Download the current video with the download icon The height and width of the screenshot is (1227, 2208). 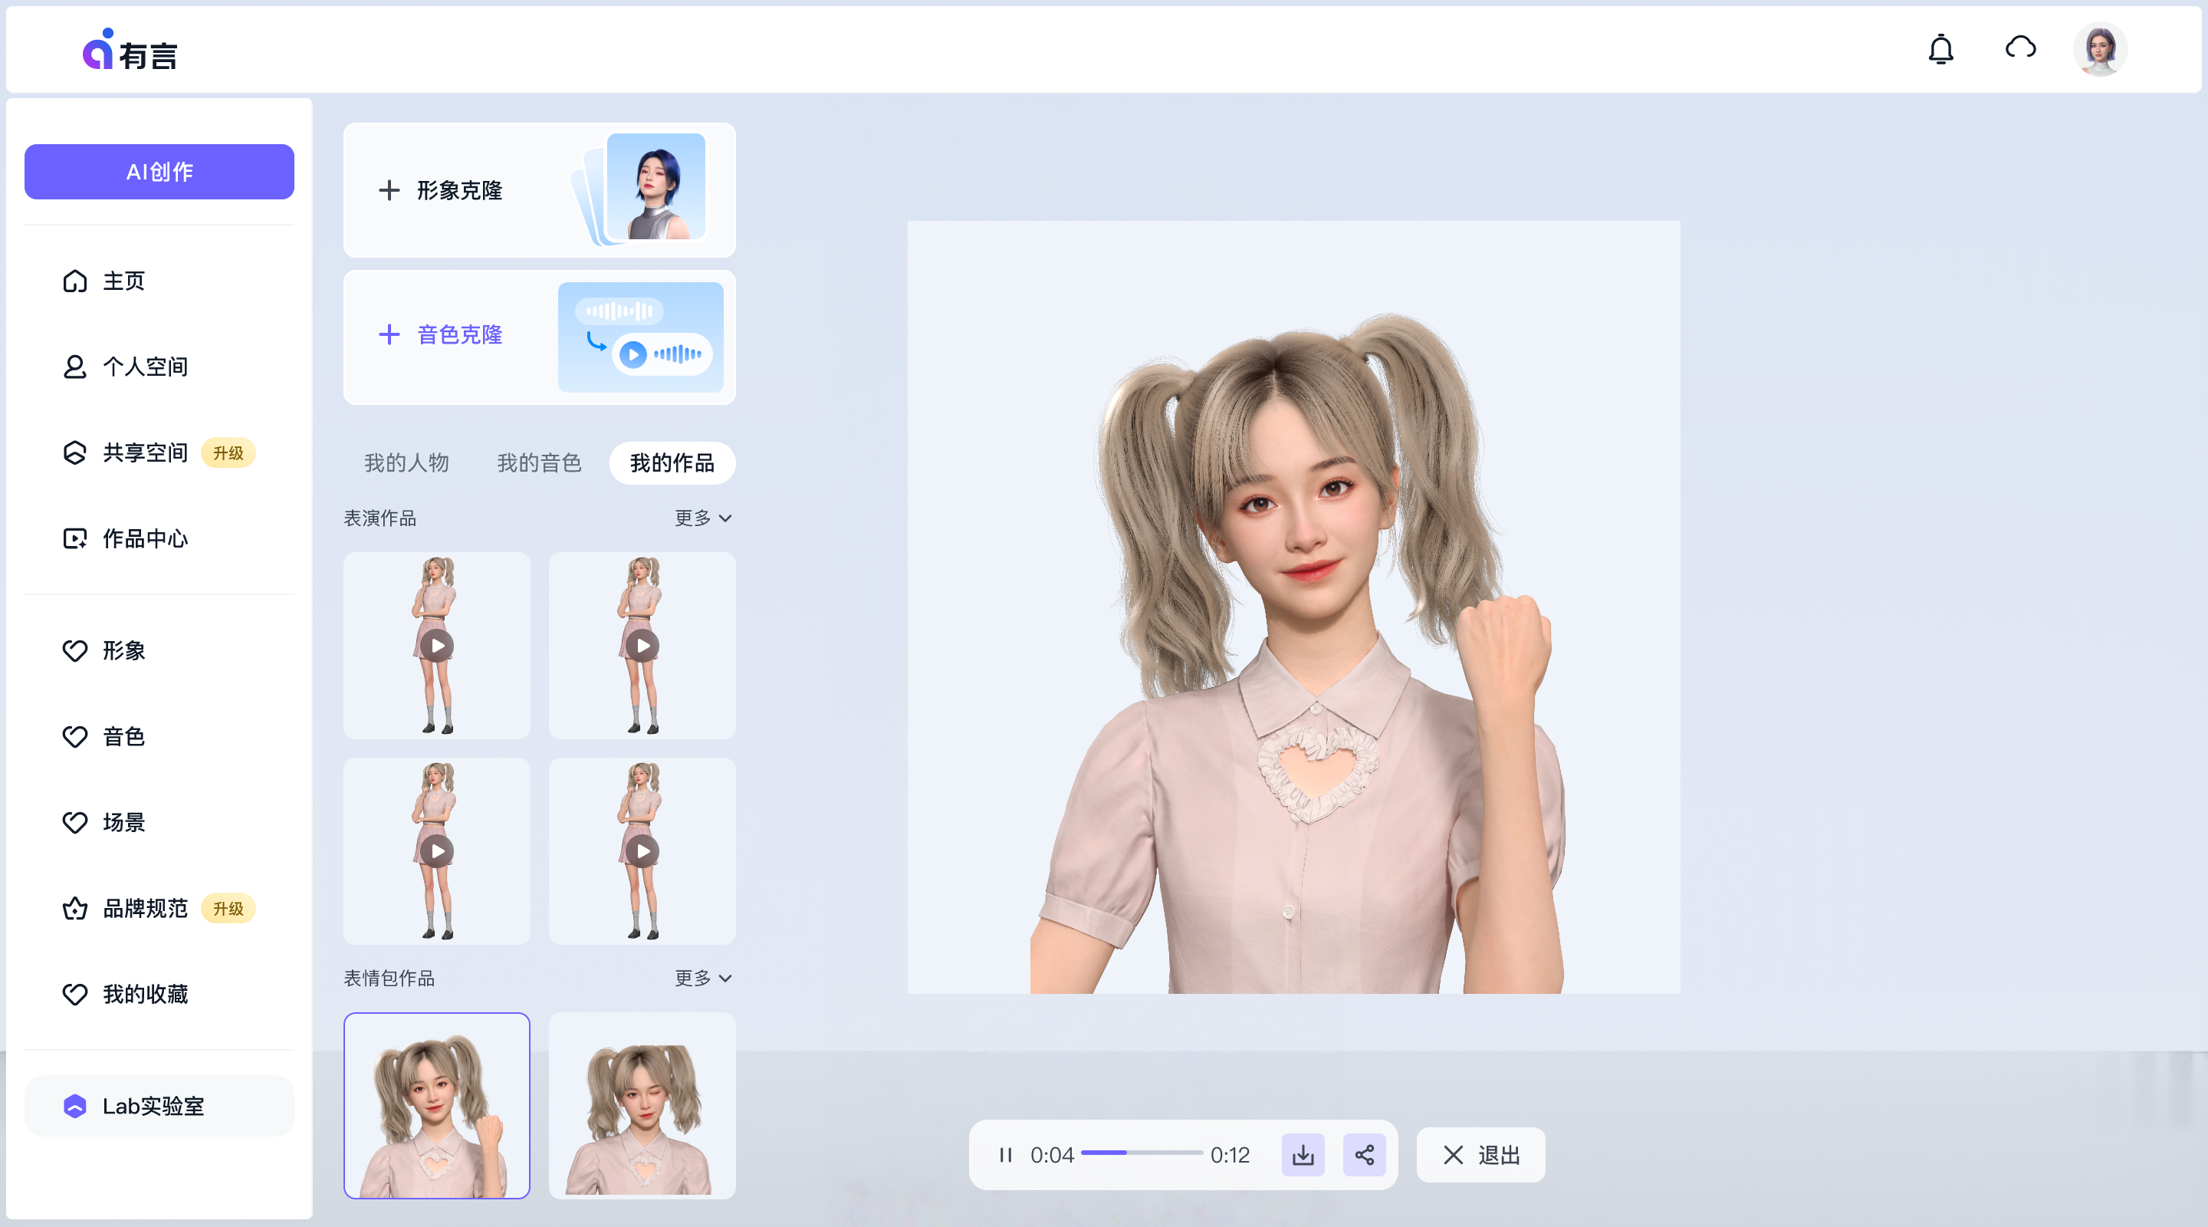click(1303, 1155)
